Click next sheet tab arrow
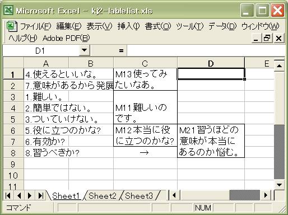The height and width of the screenshot is (215, 288). tap(30, 195)
